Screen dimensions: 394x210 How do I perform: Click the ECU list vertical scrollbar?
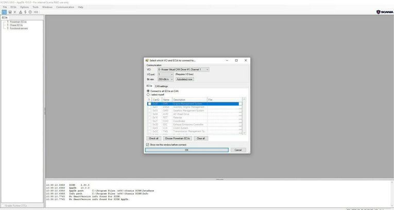(x=244, y=116)
